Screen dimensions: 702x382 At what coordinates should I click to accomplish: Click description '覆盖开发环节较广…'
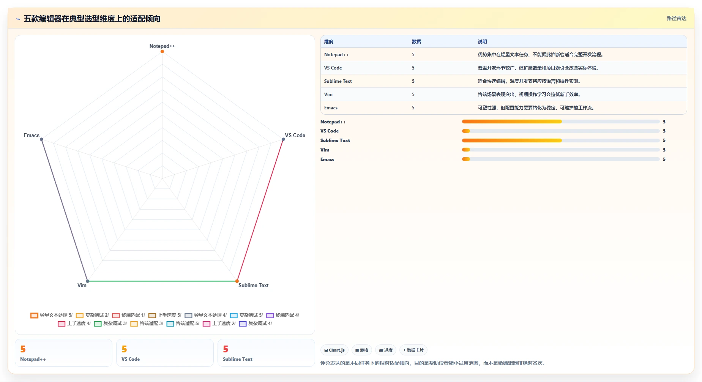coord(538,68)
